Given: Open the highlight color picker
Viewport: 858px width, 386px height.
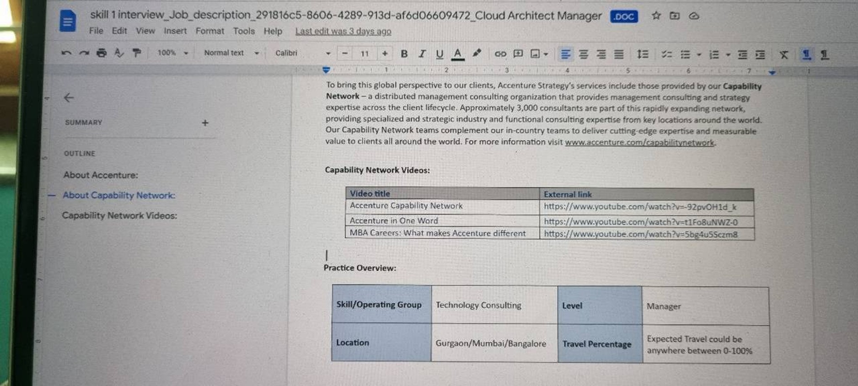Looking at the screenshot, I should click(476, 53).
